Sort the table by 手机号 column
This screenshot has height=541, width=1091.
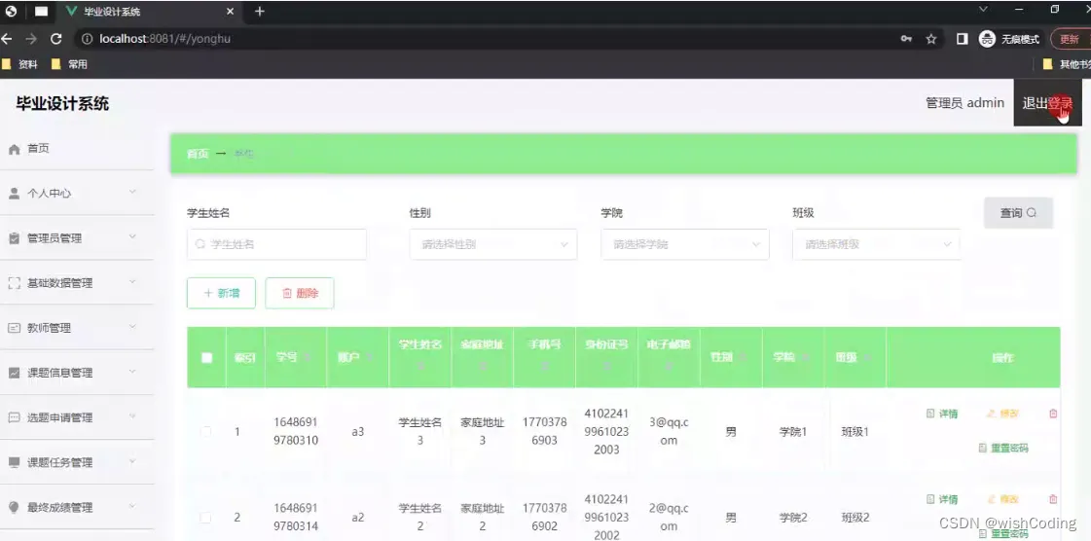(x=544, y=366)
